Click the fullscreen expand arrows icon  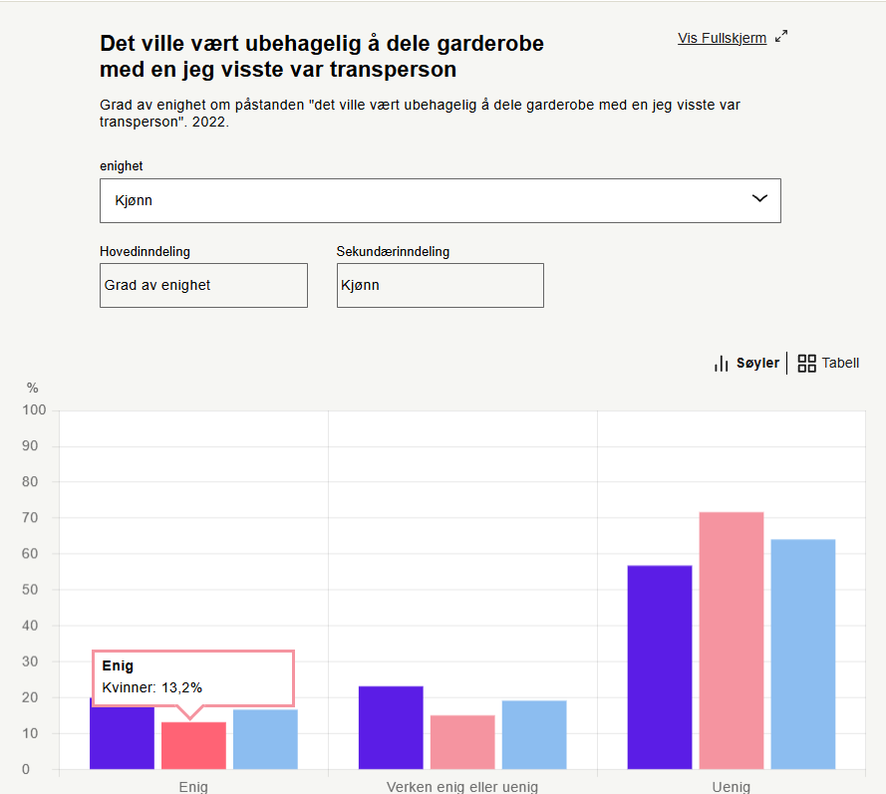click(x=781, y=37)
